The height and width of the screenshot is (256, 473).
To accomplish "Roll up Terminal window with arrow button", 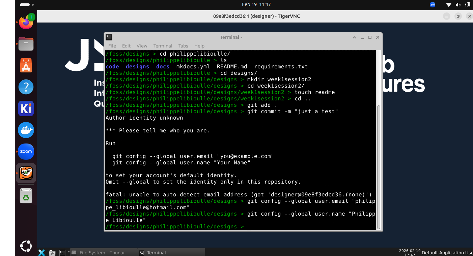I will (355, 37).
